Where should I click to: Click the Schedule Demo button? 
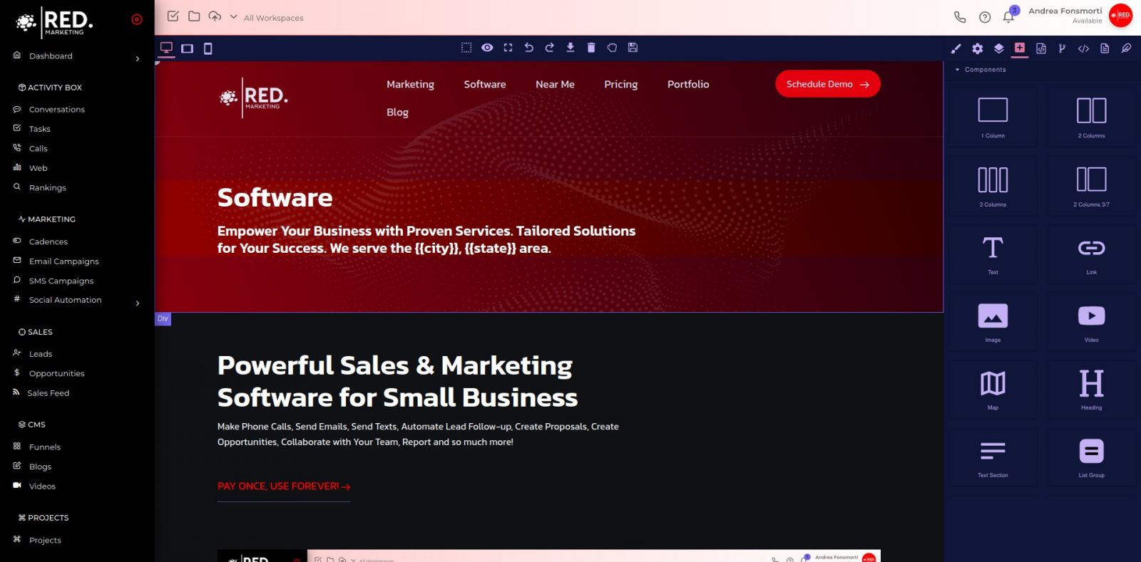coord(827,84)
